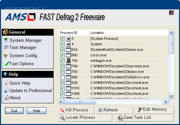The width and height of the screenshot is (180, 125).
Task: Click the window icon for process 1088
Action: [69, 94]
